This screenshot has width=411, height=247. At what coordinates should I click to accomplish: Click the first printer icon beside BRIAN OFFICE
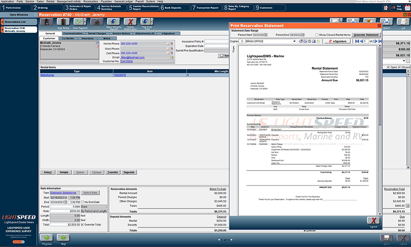tap(301, 42)
